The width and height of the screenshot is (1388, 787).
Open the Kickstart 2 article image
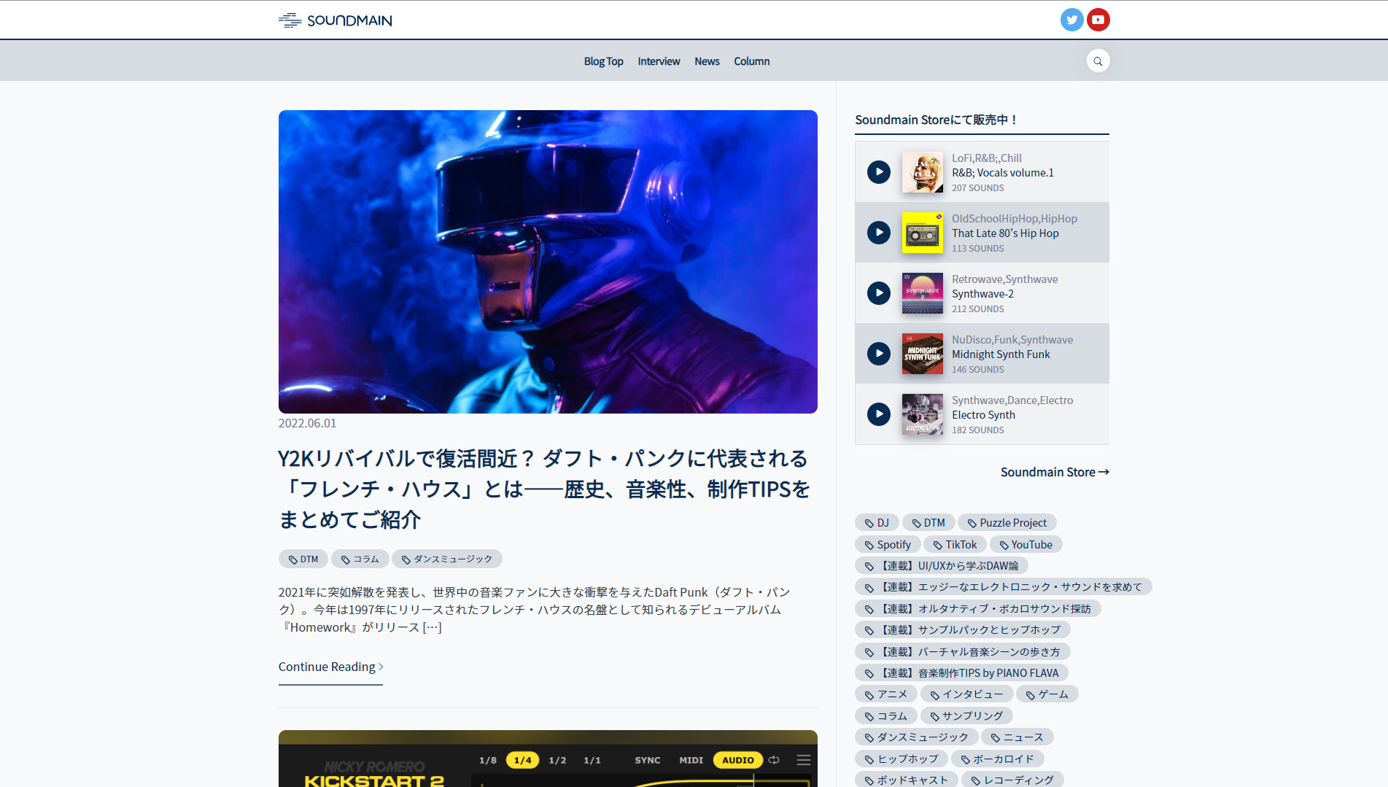pyautogui.click(x=548, y=759)
